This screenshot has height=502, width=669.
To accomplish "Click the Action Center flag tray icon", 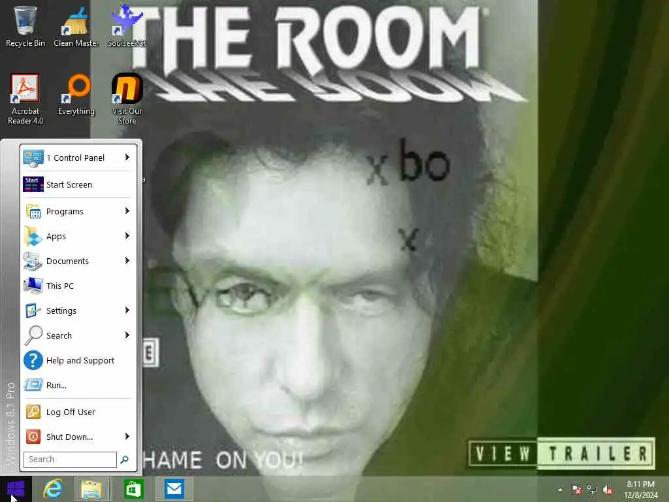I will click(576, 489).
